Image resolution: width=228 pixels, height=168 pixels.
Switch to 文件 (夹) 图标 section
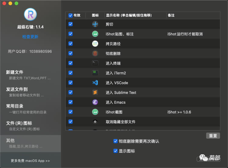coord(30,126)
